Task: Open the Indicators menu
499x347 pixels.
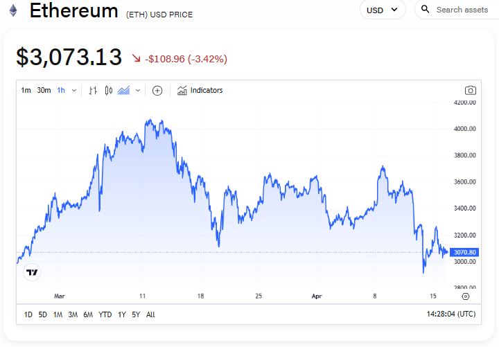Action: point(200,90)
